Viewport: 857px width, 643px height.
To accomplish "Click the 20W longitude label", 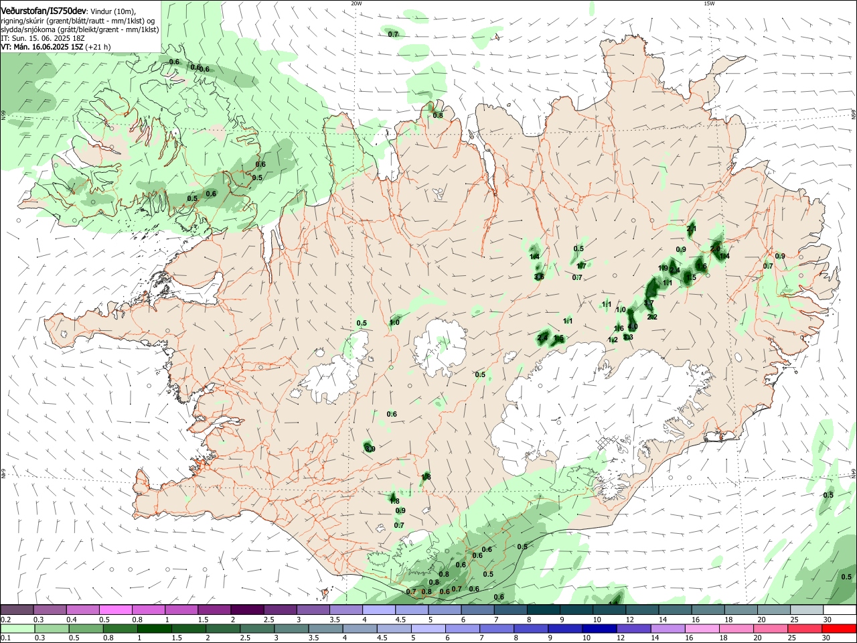I will coord(356,3).
